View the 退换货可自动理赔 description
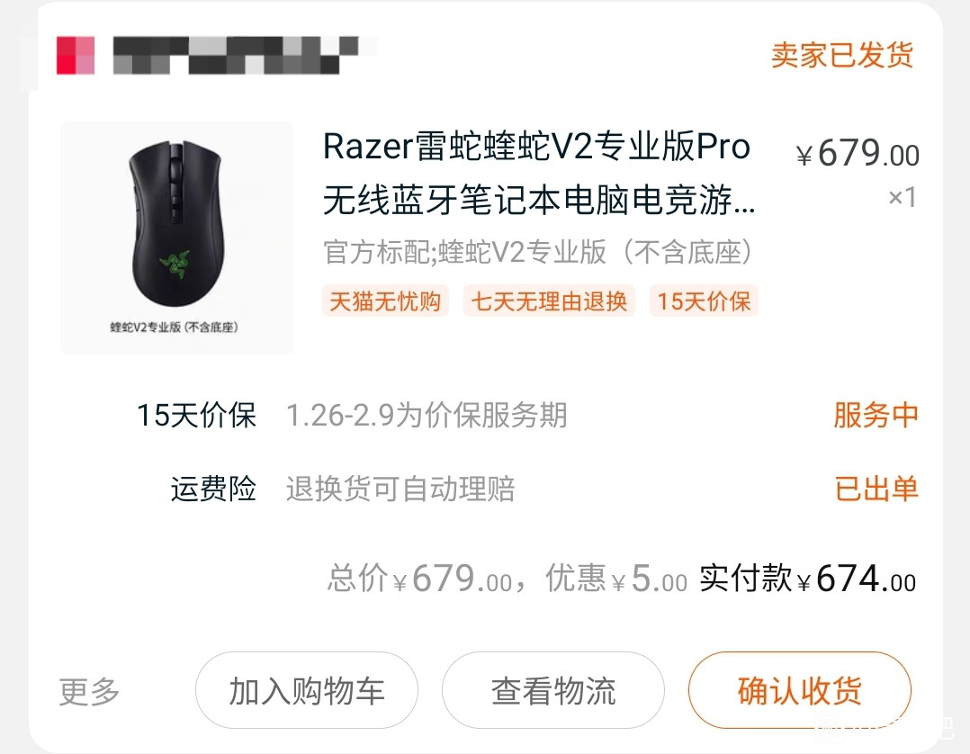This screenshot has width=970, height=754. point(400,489)
